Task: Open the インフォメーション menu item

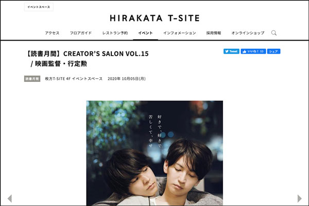Action: click(x=180, y=33)
